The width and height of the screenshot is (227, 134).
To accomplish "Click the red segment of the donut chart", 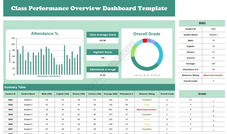I will coord(145,40).
